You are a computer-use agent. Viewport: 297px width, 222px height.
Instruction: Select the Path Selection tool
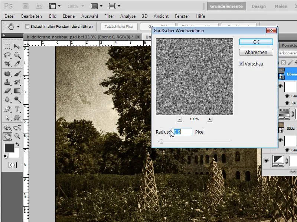tap(7, 118)
